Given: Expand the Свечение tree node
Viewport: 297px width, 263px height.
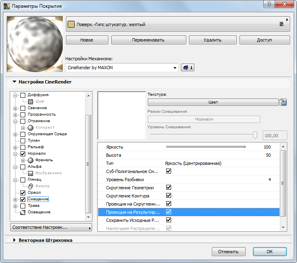Looking at the screenshot, I should coord(15,108).
